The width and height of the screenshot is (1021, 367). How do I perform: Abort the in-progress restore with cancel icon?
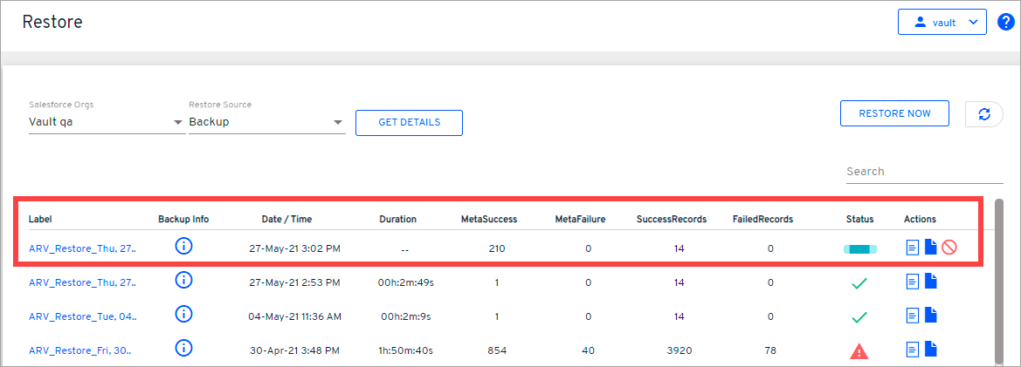coord(949,248)
